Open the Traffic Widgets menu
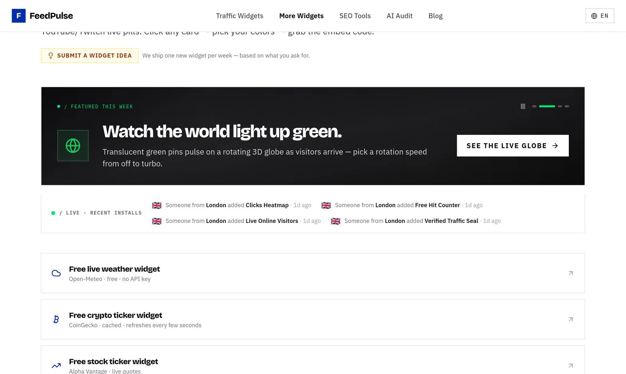The image size is (626, 374). pyautogui.click(x=240, y=16)
